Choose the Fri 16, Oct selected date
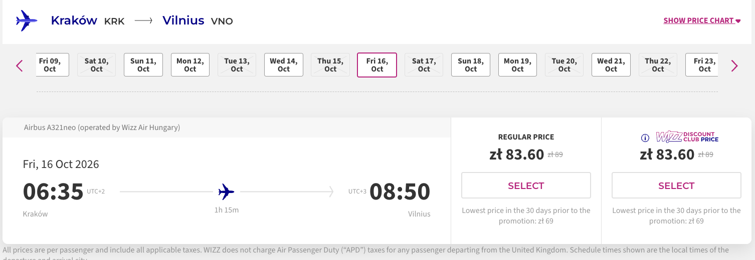 click(377, 65)
